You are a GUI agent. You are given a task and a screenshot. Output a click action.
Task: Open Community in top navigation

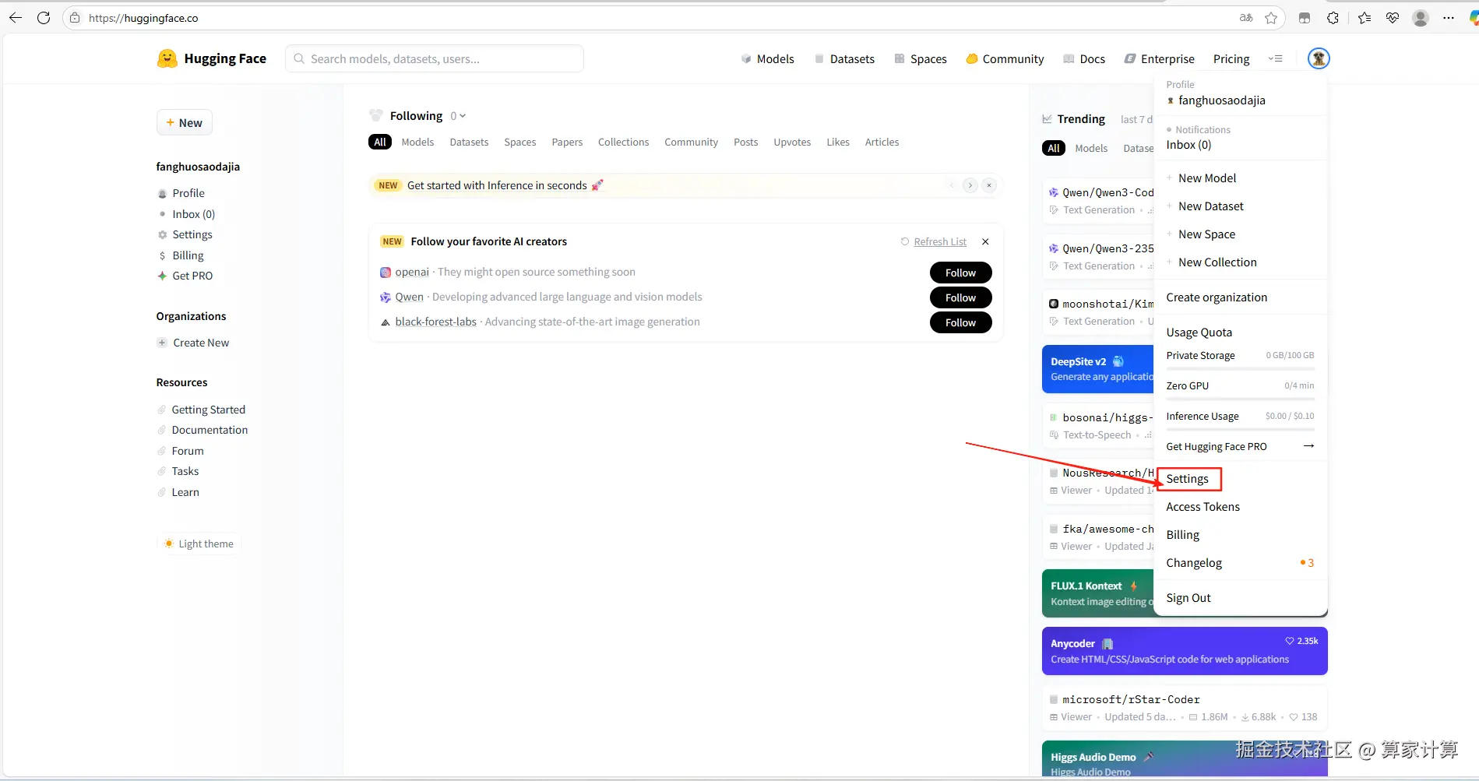(x=1005, y=58)
